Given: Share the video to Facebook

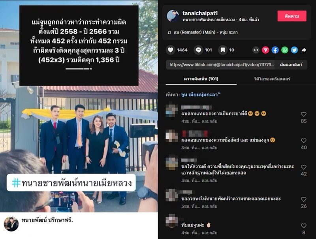Looking at the screenshot, I should [x=275, y=50].
